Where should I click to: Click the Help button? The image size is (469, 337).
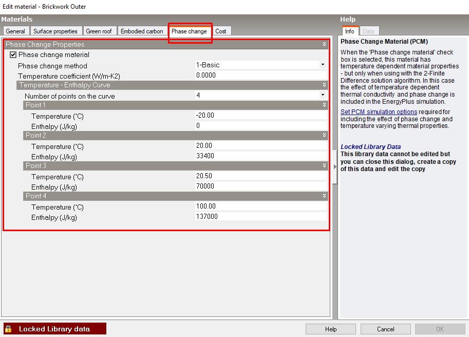[331, 329]
